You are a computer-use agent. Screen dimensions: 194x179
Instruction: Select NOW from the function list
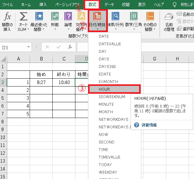click(115, 134)
